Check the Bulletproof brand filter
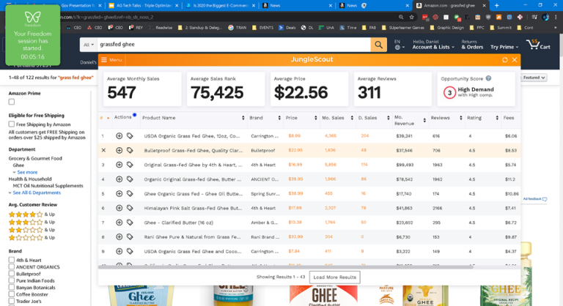563x306 pixels. (12, 273)
